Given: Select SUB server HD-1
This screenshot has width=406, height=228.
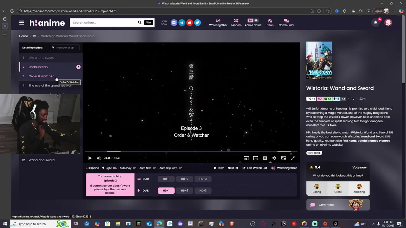Looking at the screenshot, I should pos(166,179).
